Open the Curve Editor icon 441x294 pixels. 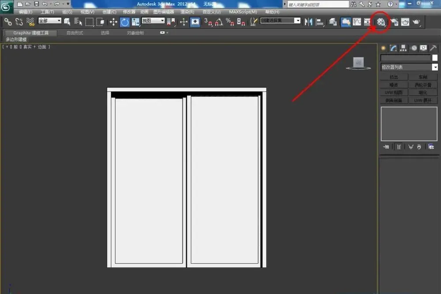[x=357, y=22]
